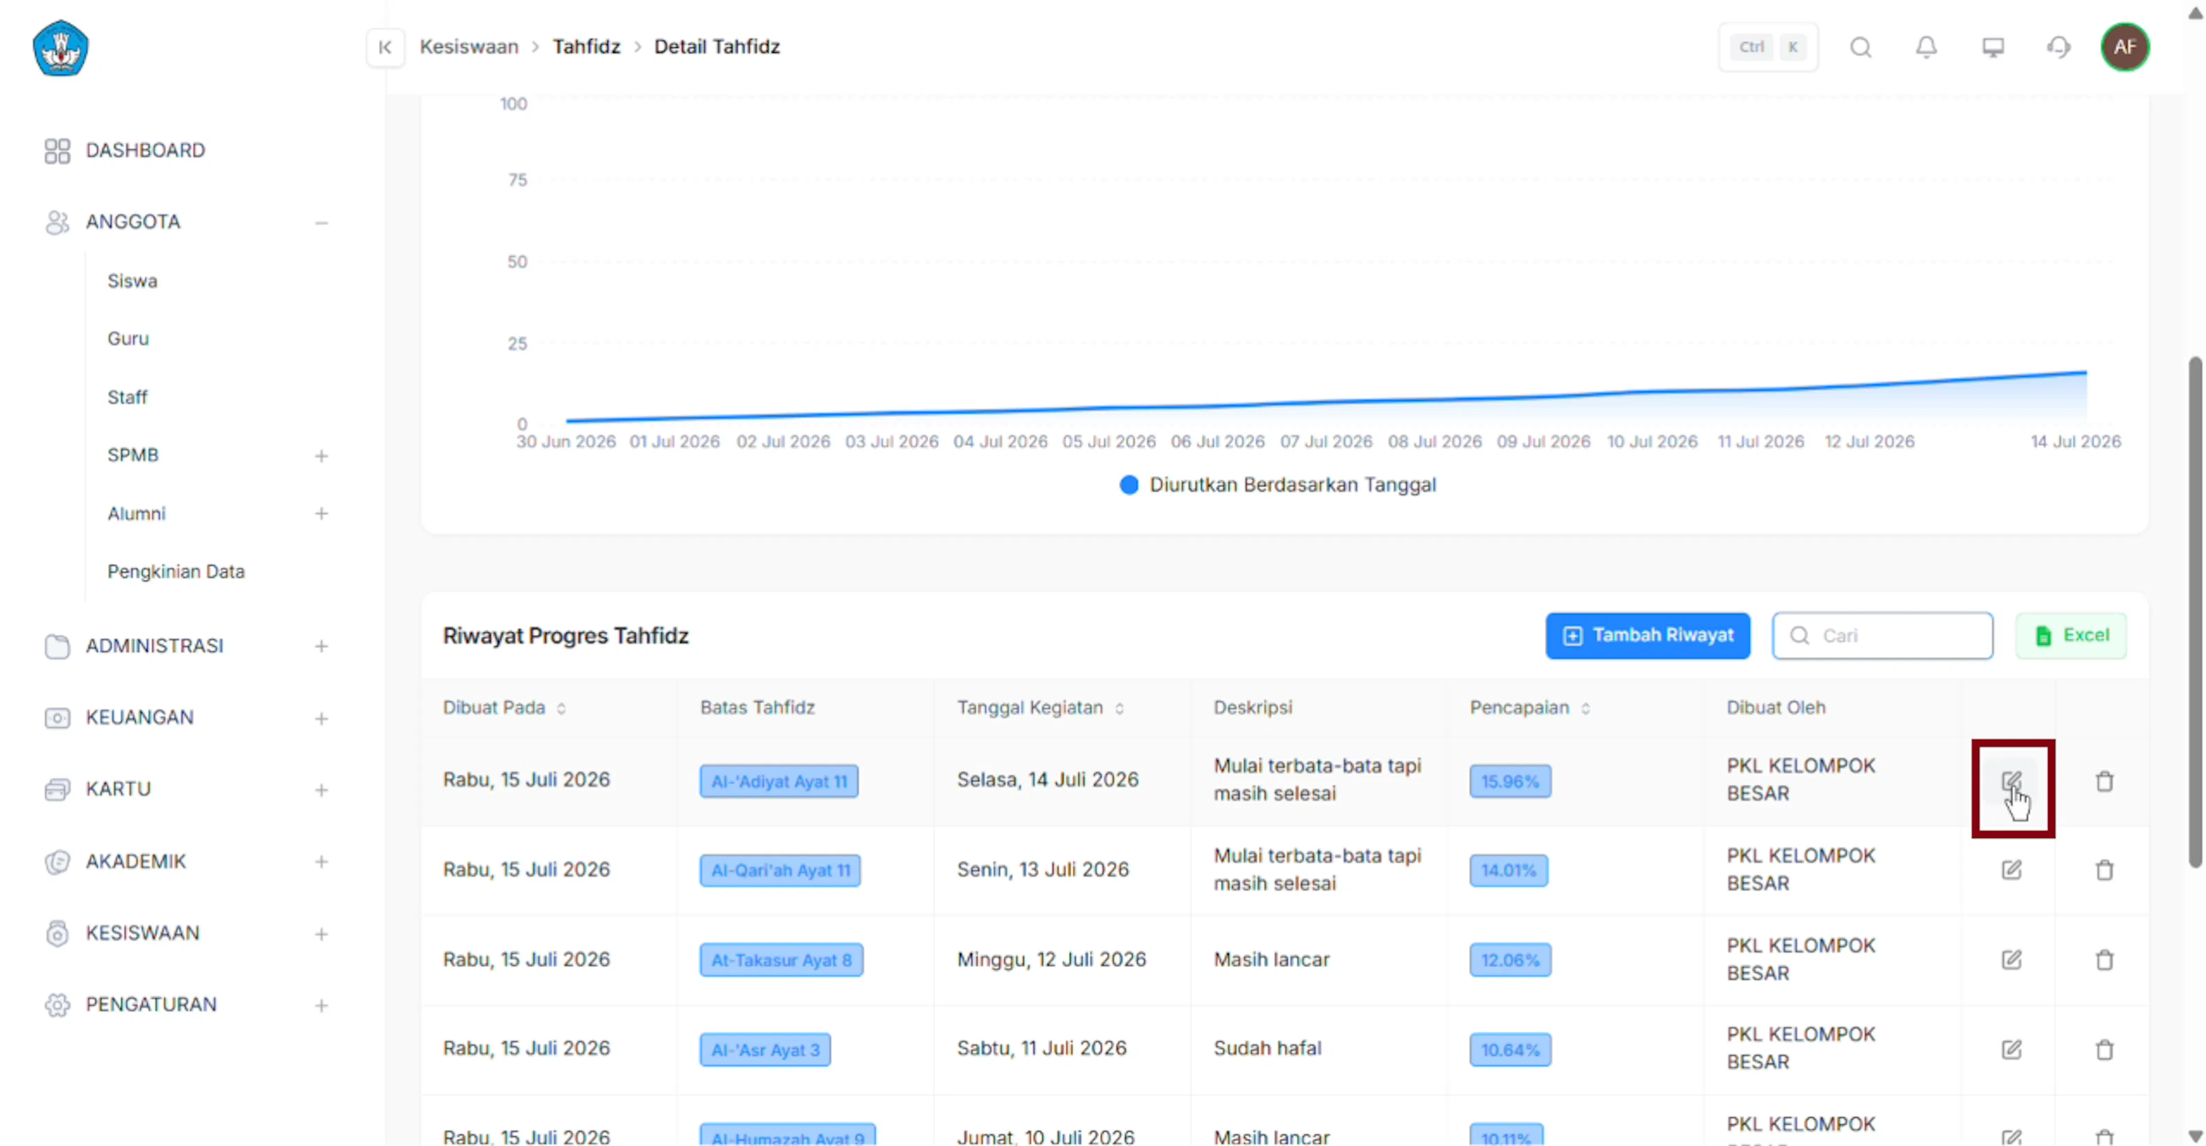Open the Staff submenu item
2206x1146 pixels.
(x=127, y=397)
